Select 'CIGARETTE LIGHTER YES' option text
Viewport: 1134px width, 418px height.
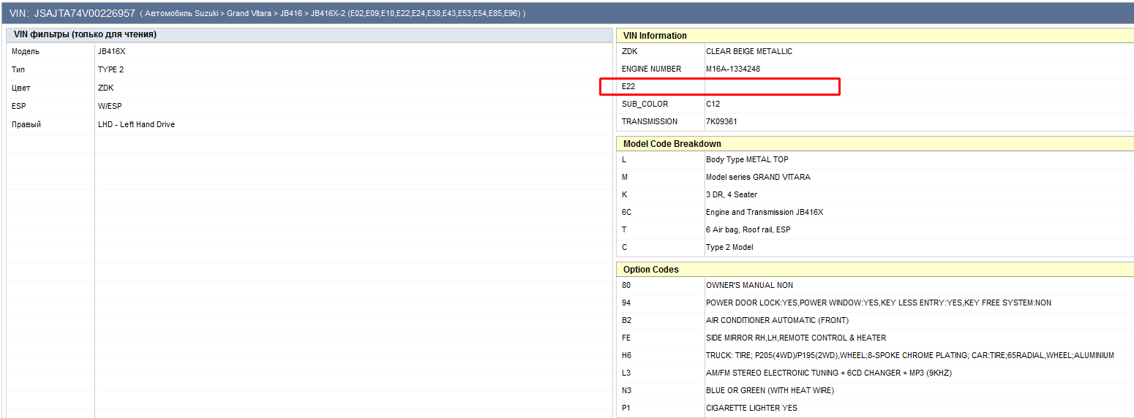click(x=751, y=408)
